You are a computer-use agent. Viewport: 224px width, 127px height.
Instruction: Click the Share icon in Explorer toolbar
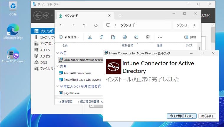pos(136,37)
